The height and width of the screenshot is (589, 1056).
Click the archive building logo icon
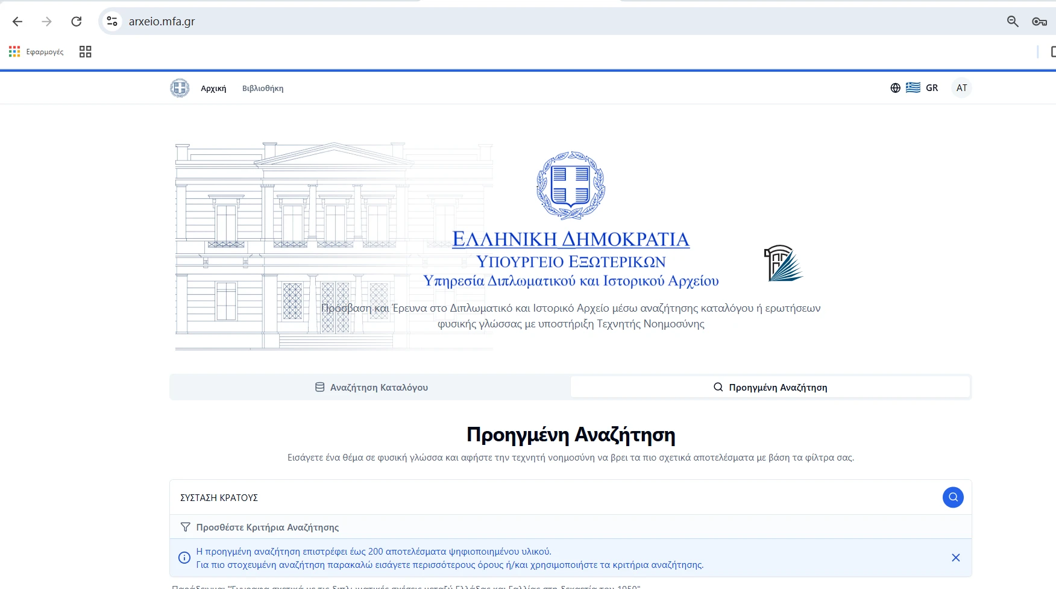[783, 263]
